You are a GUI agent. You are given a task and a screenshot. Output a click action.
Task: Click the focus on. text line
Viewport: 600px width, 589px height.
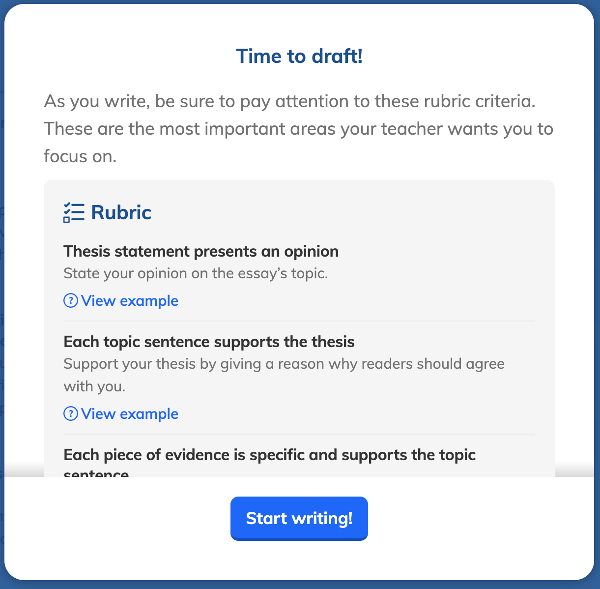pos(80,156)
